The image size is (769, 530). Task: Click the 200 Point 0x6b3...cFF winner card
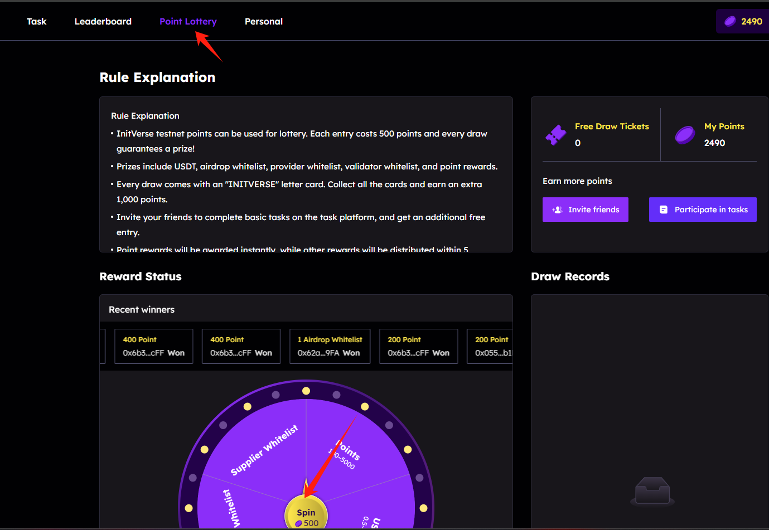click(418, 346)
